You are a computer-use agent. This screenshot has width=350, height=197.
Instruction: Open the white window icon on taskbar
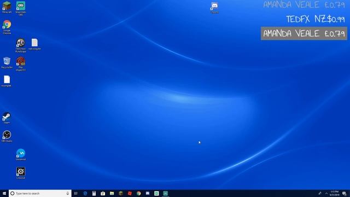[x=148, y=193]
